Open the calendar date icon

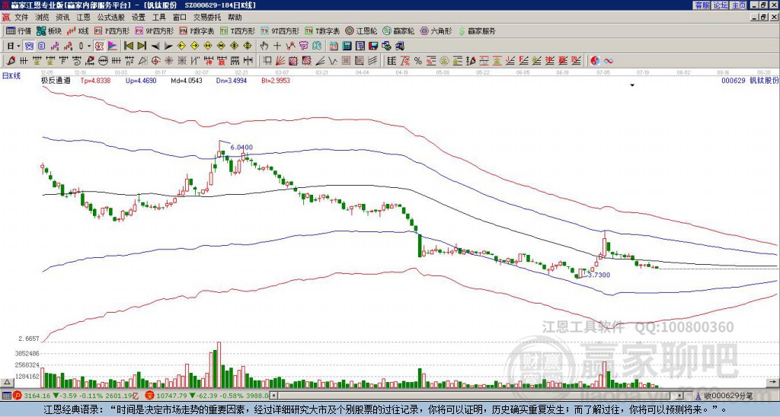(x=334, y=46)
